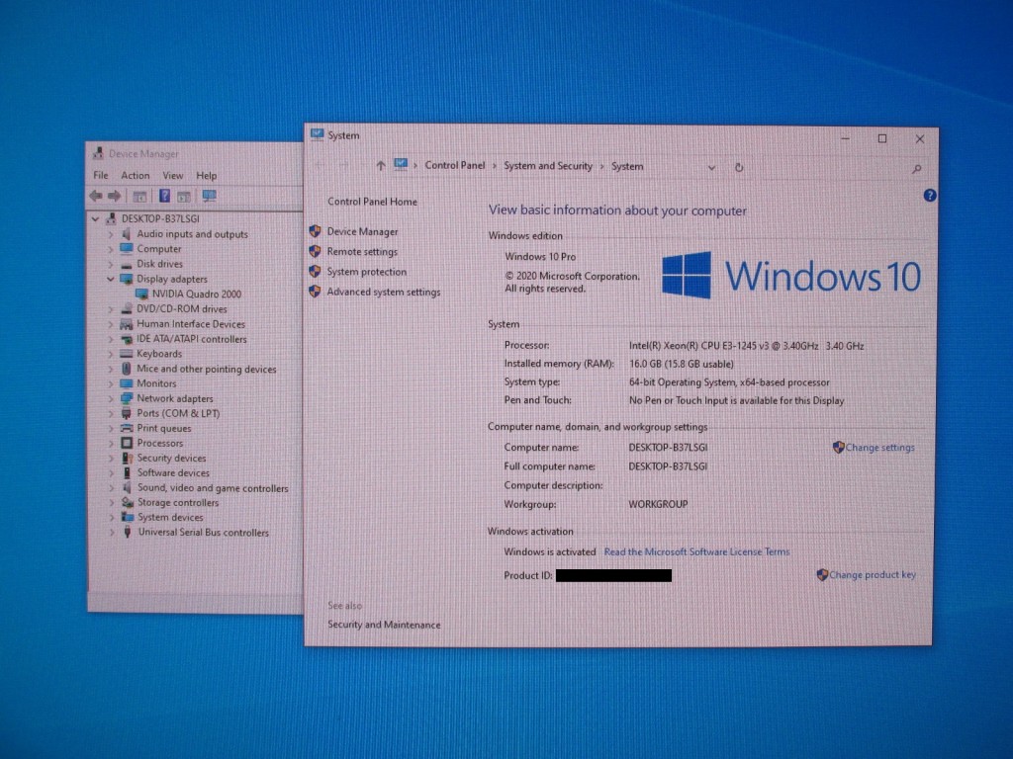Open System protection link

coord(366,272)
